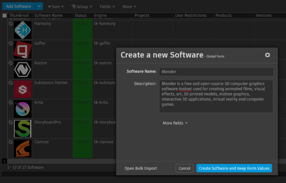Click the Projects column header

153,16
